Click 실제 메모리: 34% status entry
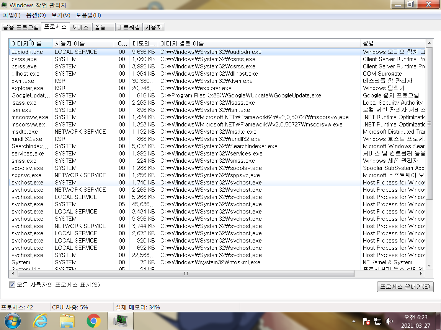441x330 pixels. (137, 307)
